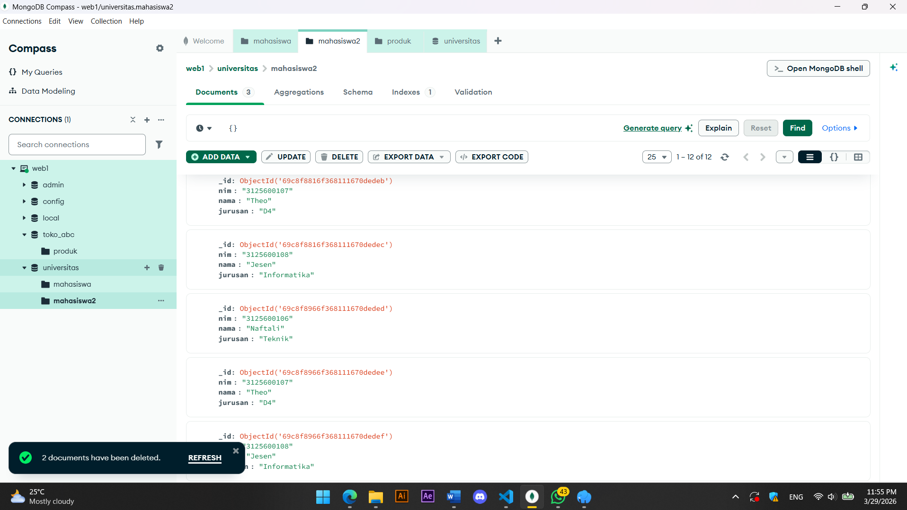Open the Compass settings gear icon
The image size is (907, 510).
pos(160,48)
